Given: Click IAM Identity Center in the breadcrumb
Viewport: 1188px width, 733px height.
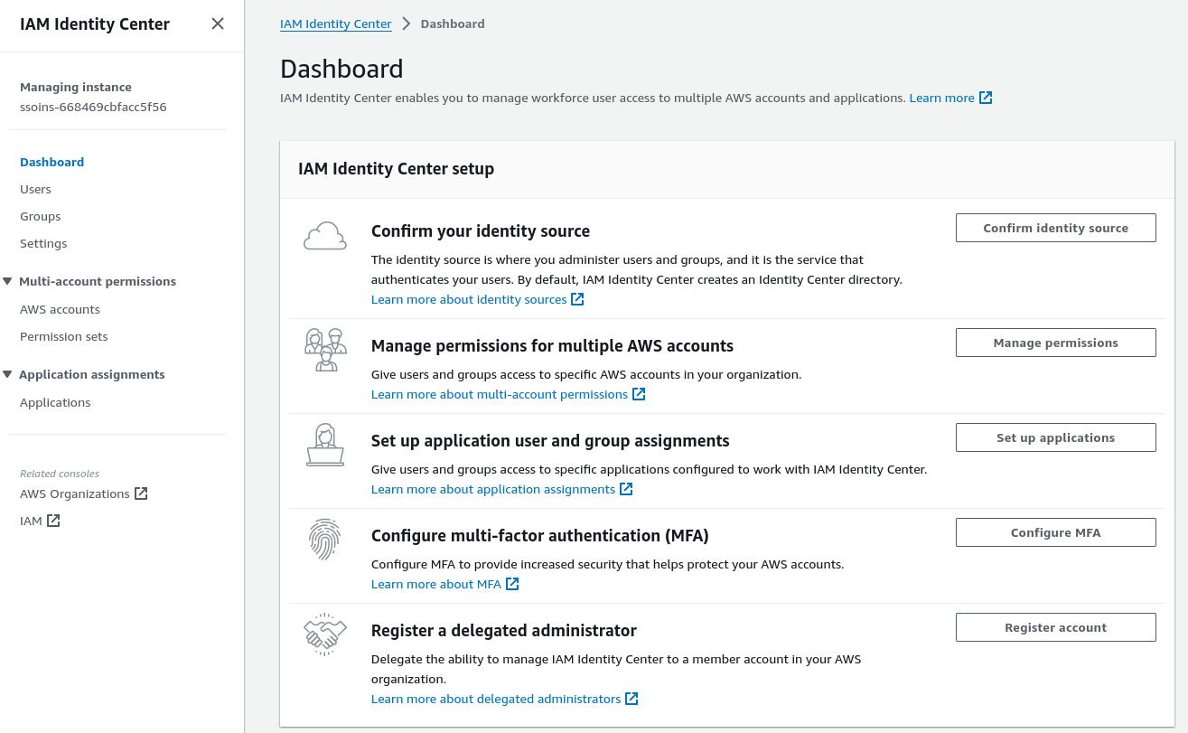Looking at the screenshot, I should tap(335, 23).
